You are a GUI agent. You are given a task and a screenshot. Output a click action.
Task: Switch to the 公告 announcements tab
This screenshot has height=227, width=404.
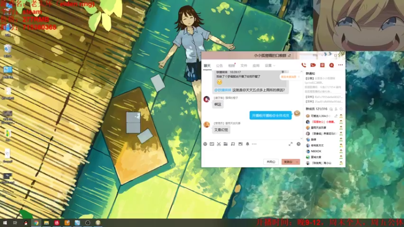tap(219, 66)
